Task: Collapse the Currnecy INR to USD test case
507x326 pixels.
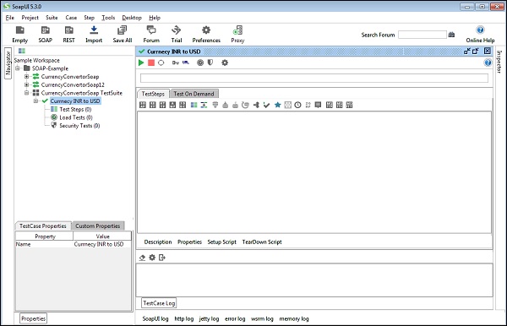Action: (35, 101)
